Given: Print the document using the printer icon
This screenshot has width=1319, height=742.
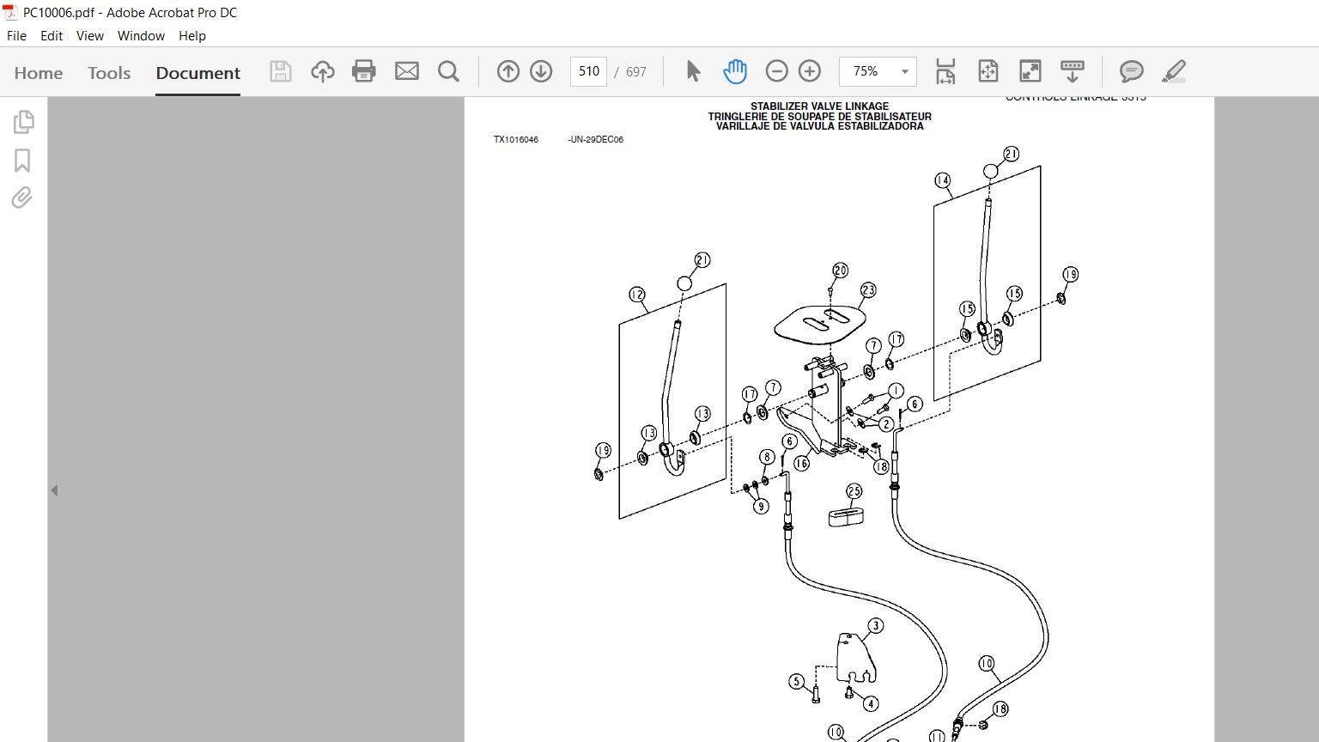Looking at the screenshot, I should point(364,71).
